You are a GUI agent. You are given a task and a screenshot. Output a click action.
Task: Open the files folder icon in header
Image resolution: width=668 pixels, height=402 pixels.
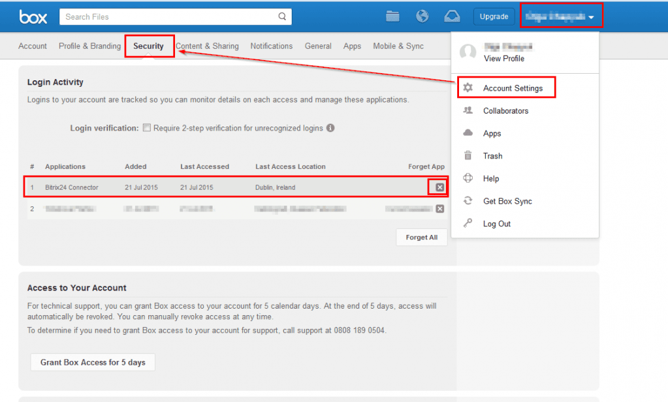click(392, 16)
